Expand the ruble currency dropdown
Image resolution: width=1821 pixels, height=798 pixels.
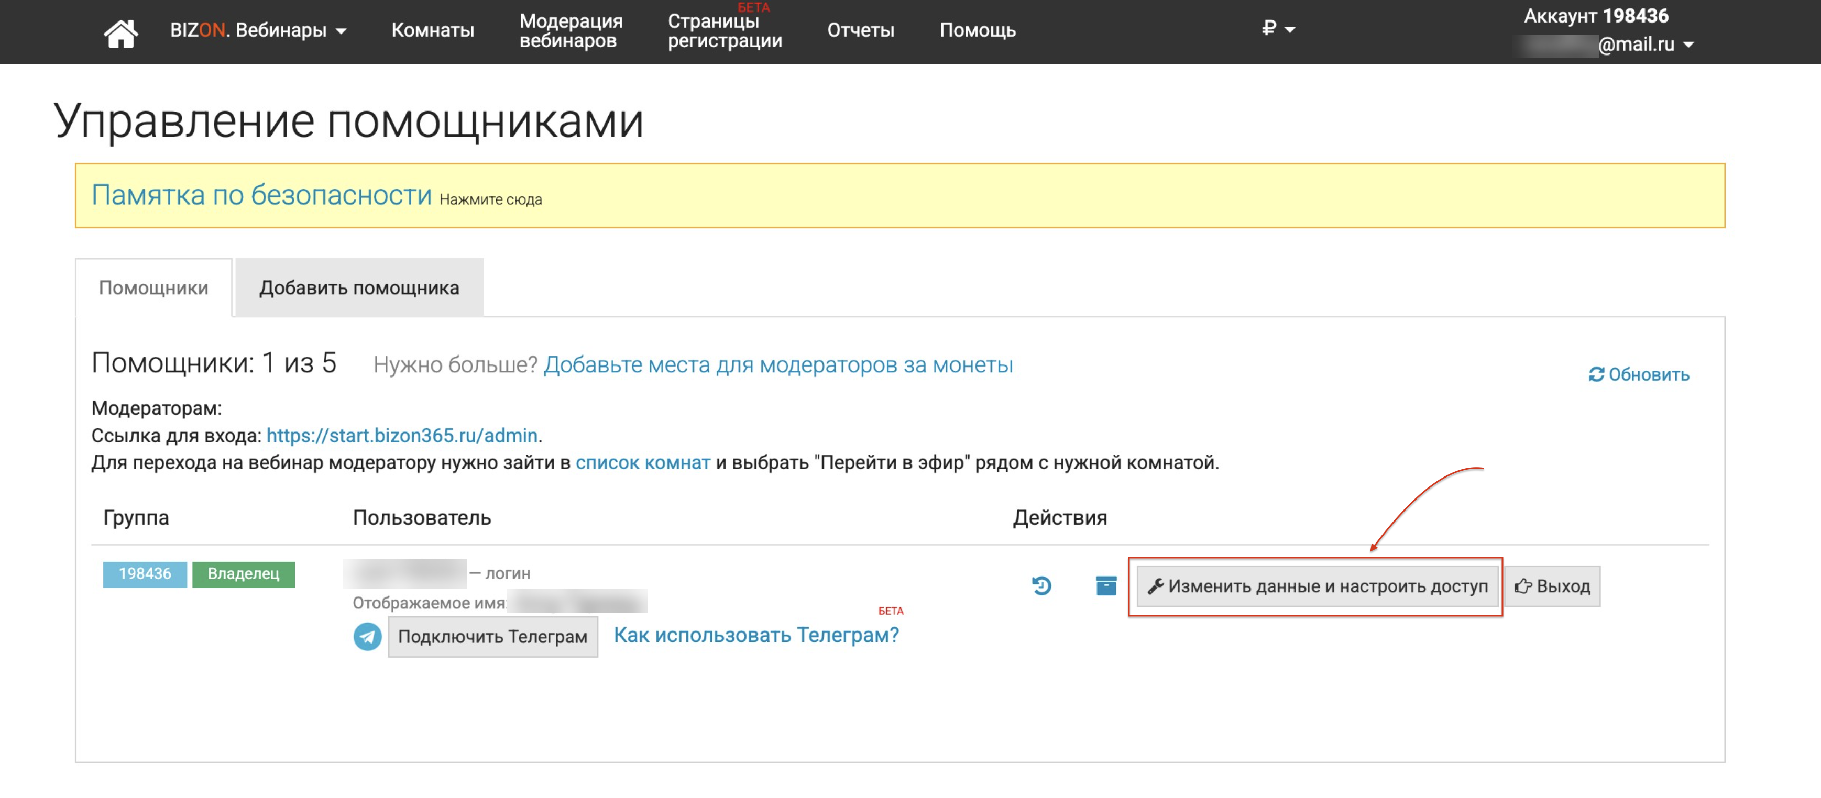pos(1277,29)
